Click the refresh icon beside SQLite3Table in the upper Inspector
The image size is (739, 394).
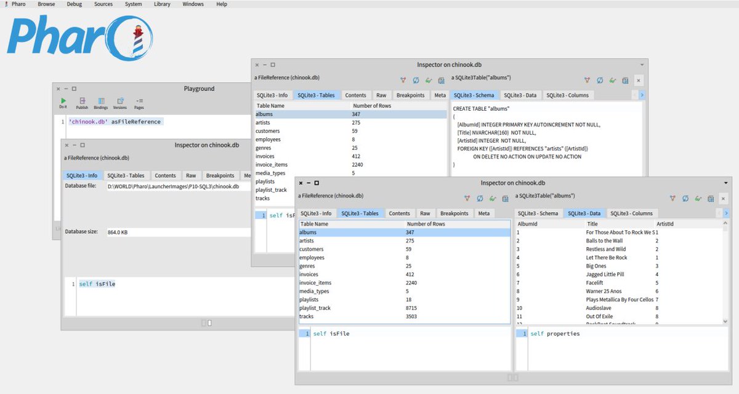click(600, 80)
